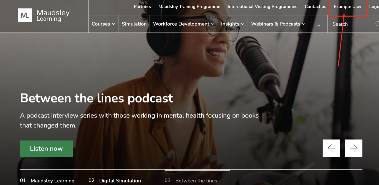Expand the Workforce Development dropdown
The image size is (379, 185).
pyautogui.click(x=184, y=24)
